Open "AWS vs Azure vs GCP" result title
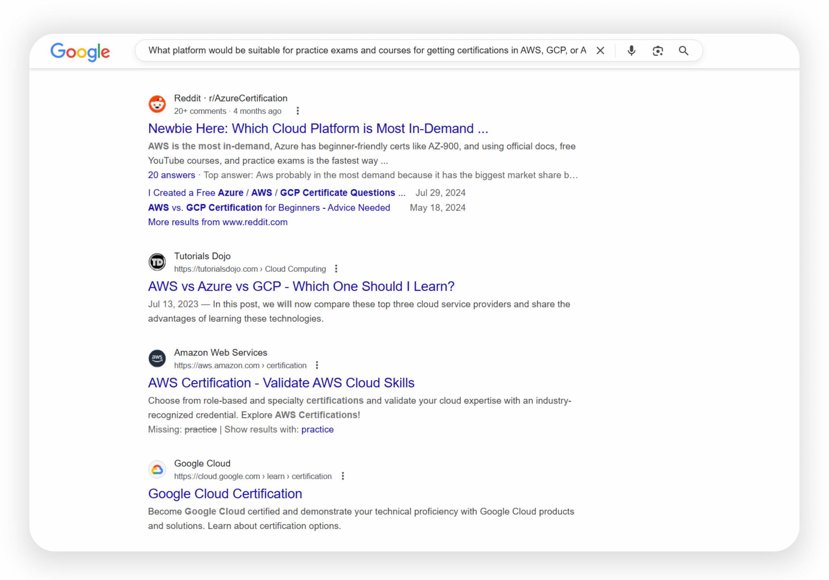The height and width of the screenshot is (580, 829). tap(301, 286)
